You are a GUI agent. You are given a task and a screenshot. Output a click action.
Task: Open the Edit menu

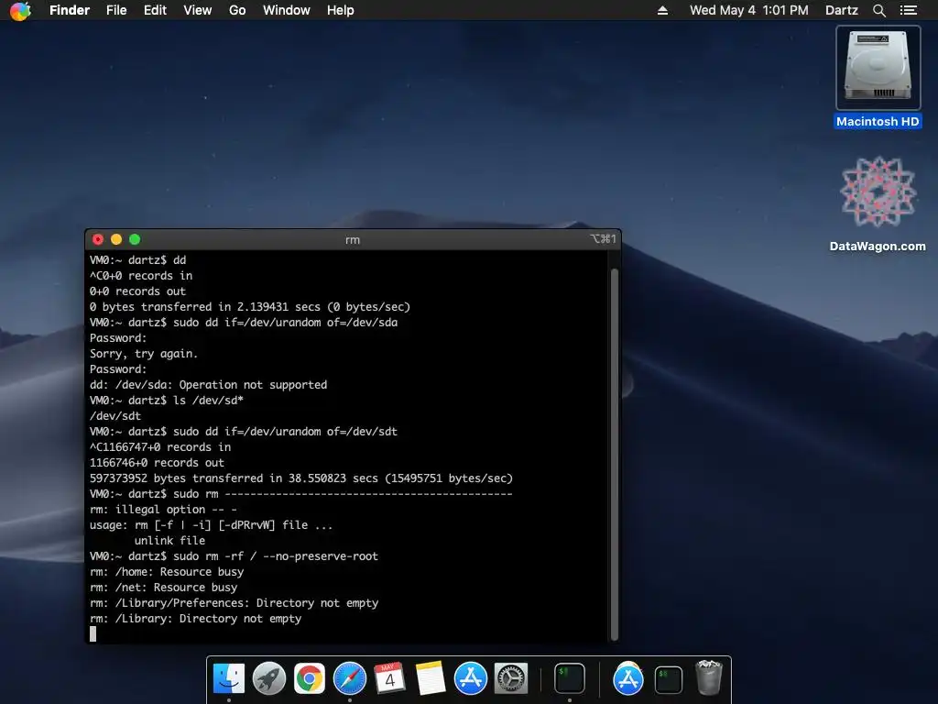coord(155,10)
